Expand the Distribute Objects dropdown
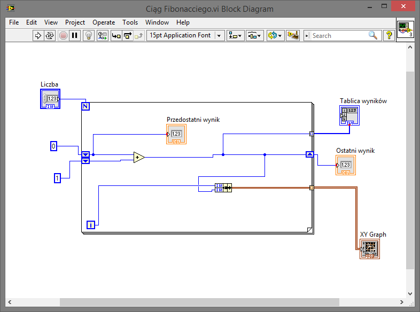420x312 pixels. tap(254, 36)
